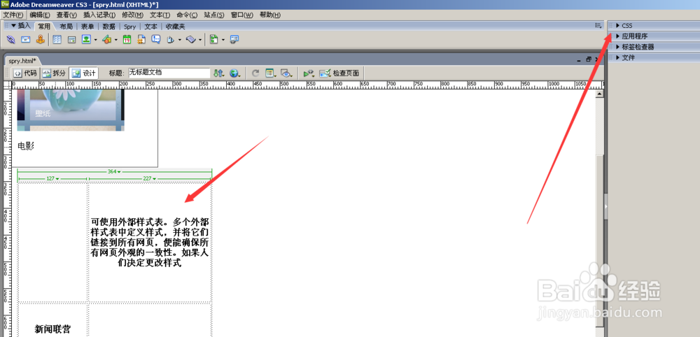The height and width of the screenshot is (337, 700).
Task: Open the 命令(C) menu
Action: pyautogui.click(x=187, y=15)
